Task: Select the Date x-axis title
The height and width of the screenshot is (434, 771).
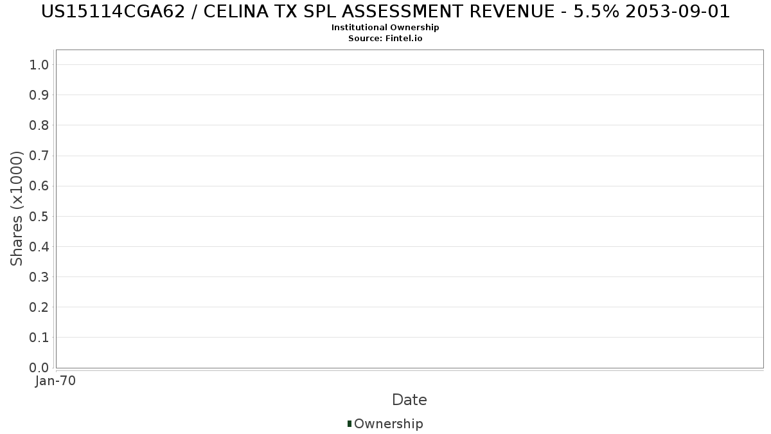Action: pyautogui.click(x=409, y=400)
